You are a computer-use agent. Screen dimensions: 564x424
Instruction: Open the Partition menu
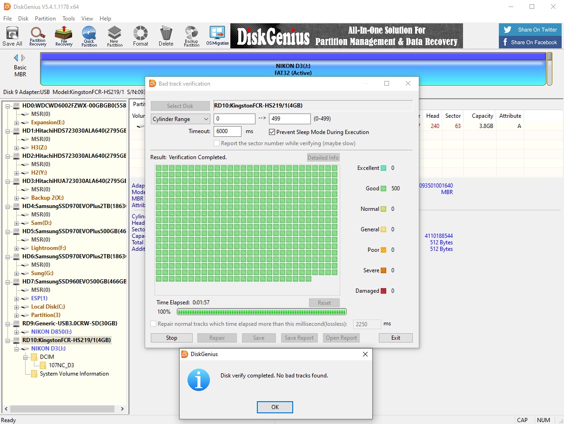[x=45, y=19]
